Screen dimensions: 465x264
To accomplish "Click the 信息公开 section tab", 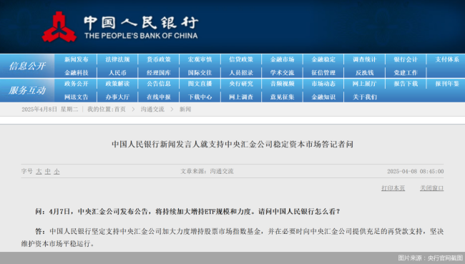I will tap(27, 66).
